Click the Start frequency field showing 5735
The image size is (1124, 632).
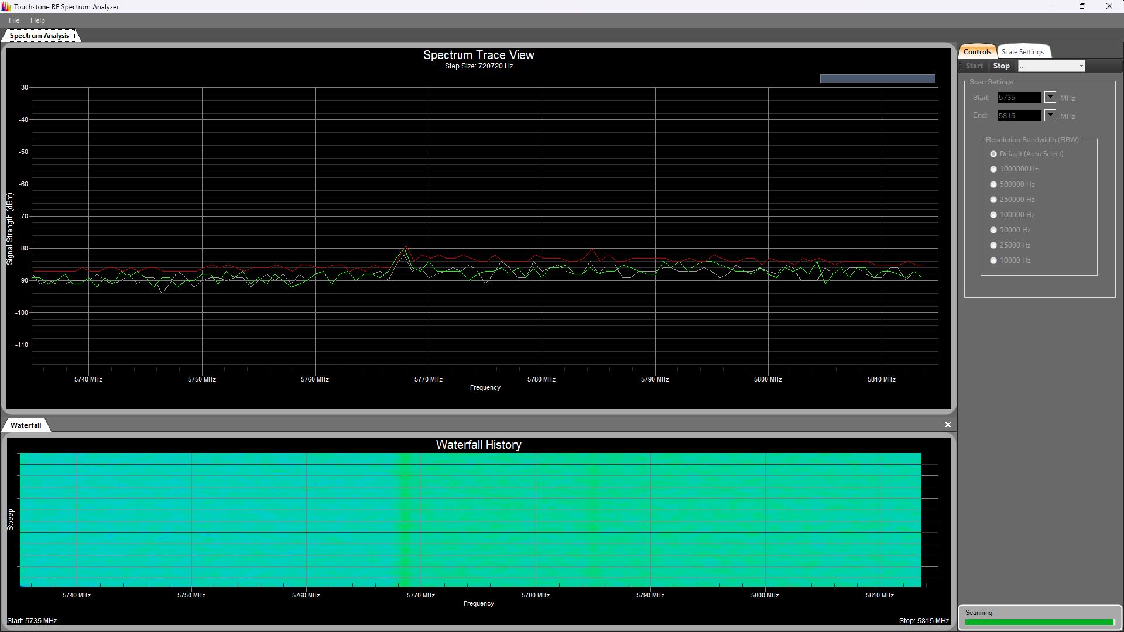coord(1019,98)
